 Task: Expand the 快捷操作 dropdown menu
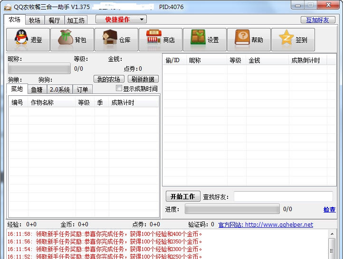tap(121, 19)
